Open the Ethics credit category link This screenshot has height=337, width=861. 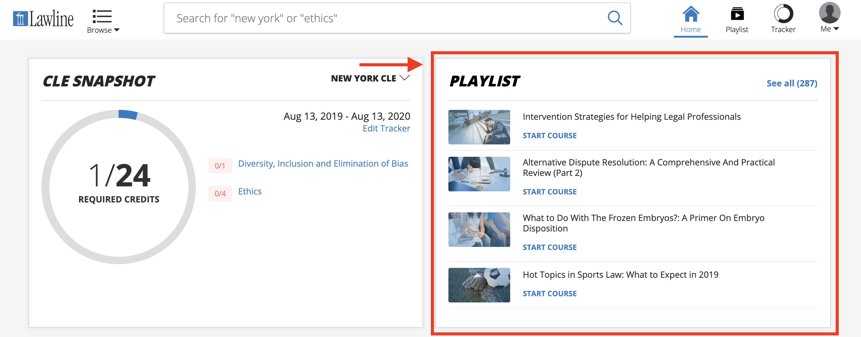[x=250, y=191]
